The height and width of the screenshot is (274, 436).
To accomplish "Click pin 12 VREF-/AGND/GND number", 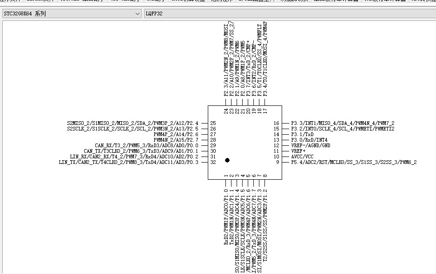I will tap(277, 145).
